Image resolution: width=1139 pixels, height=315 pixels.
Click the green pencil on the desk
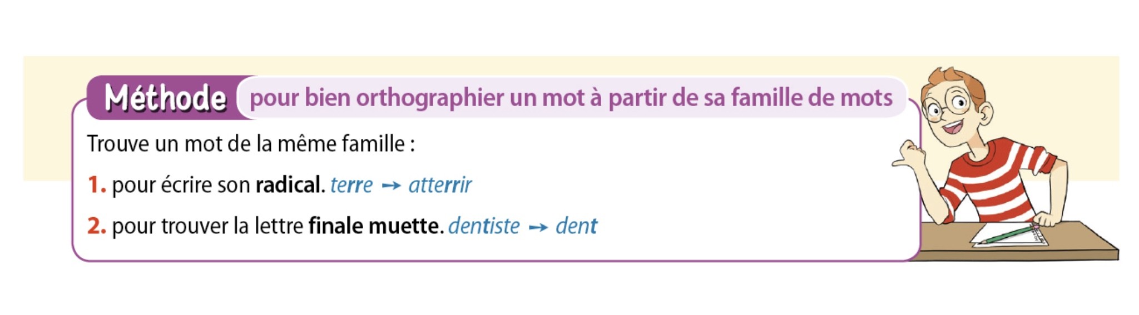(1008, 234)
